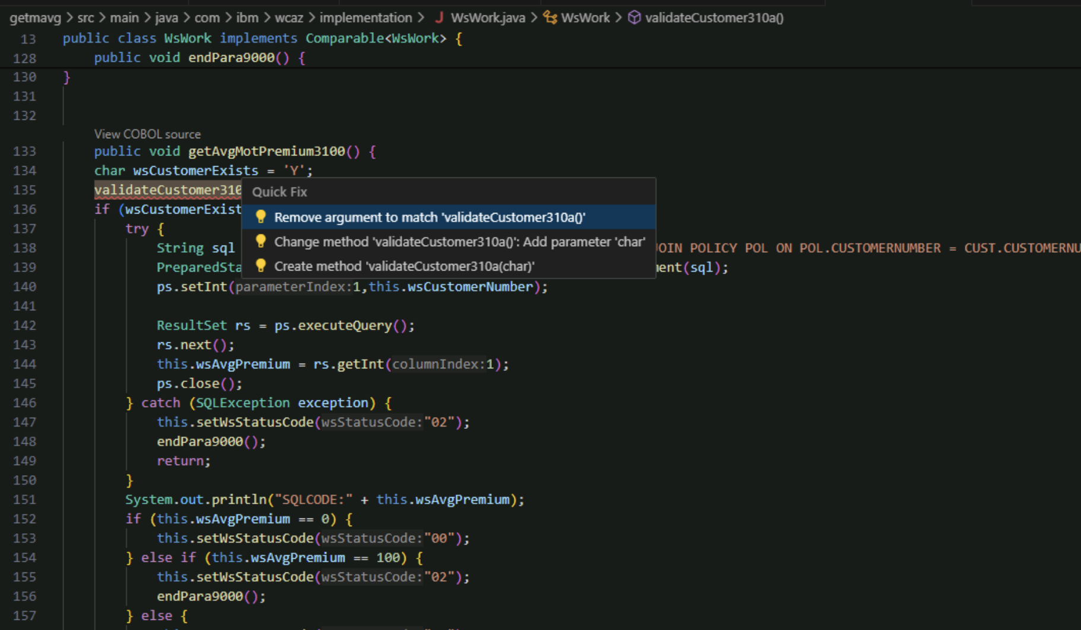1081x630 pixels.
Task: Click 'return;' statement on line 149
Action: [x=183, y=461]
